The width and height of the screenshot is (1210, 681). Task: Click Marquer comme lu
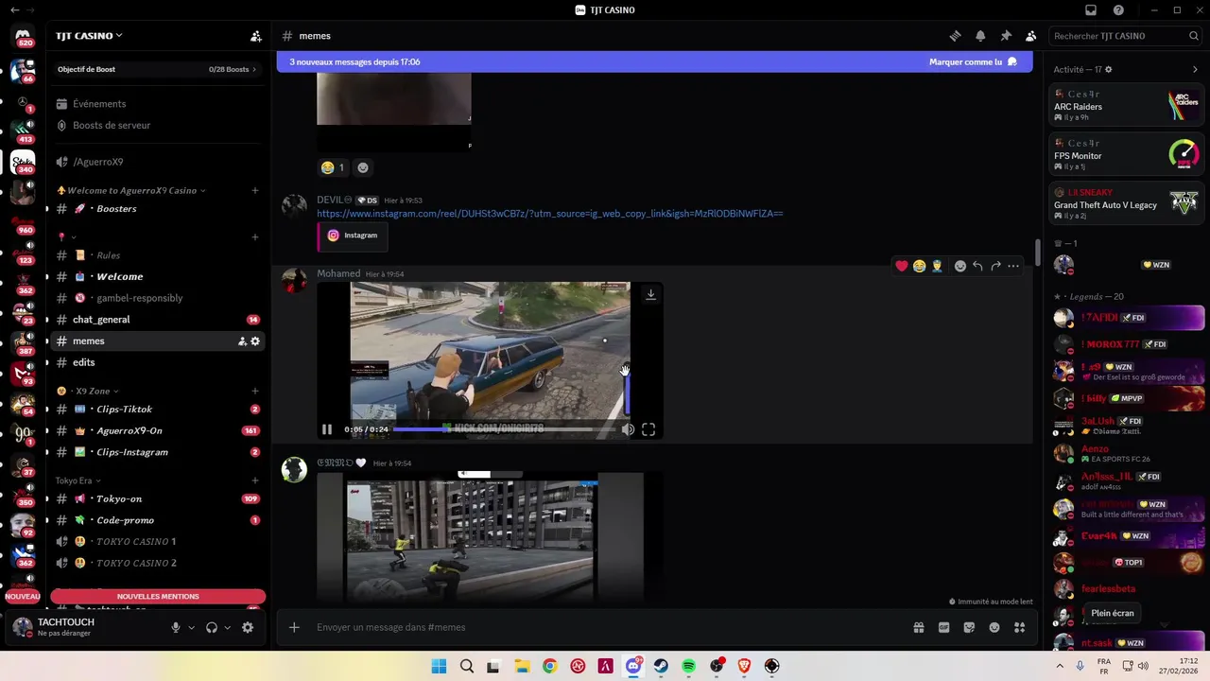[973, 61]
